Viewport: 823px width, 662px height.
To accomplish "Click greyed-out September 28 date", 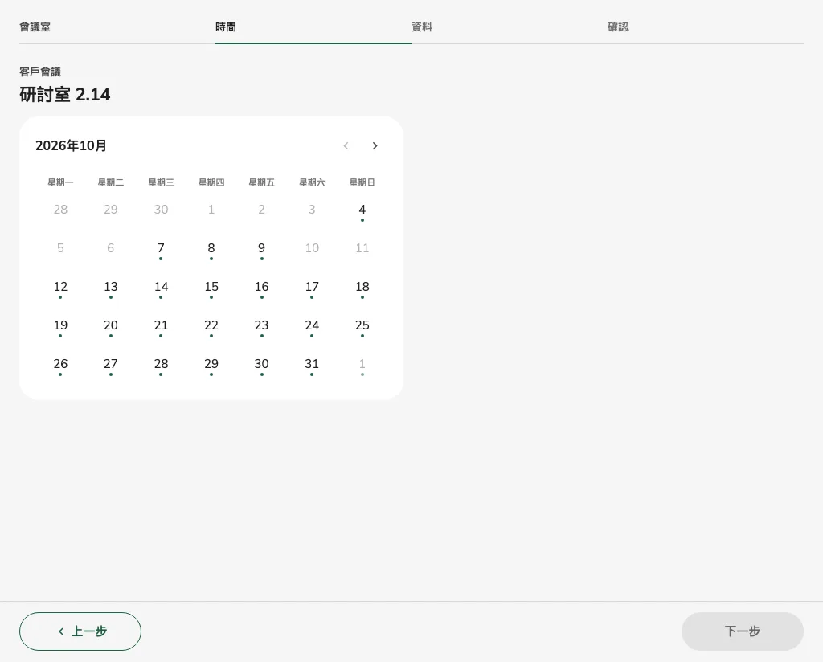I will (60, 210).
